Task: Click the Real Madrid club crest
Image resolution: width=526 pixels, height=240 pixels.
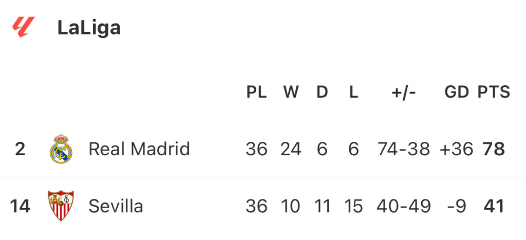Action: click(x=61, y=149)
